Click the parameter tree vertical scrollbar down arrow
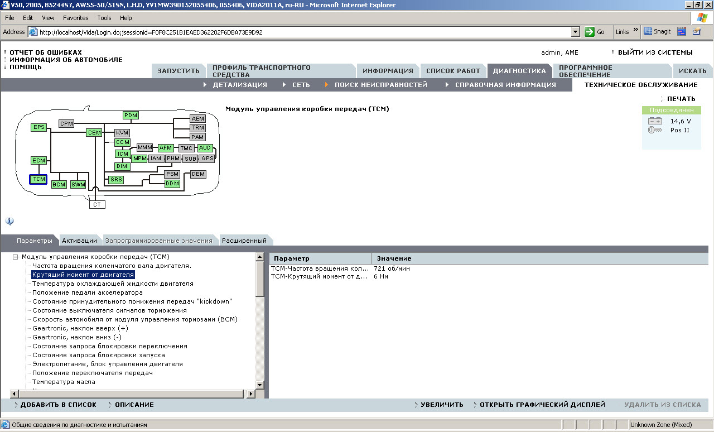 (259, 385)
